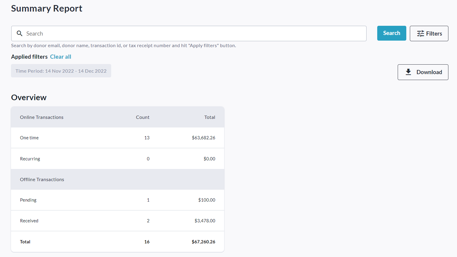Click the Count column header
Image resolution: width=457 pixels, height=257 pixels.
coord(143,117)
